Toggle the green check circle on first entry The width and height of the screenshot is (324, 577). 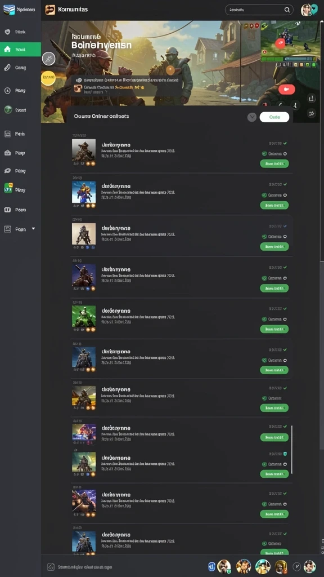(264, 153)
